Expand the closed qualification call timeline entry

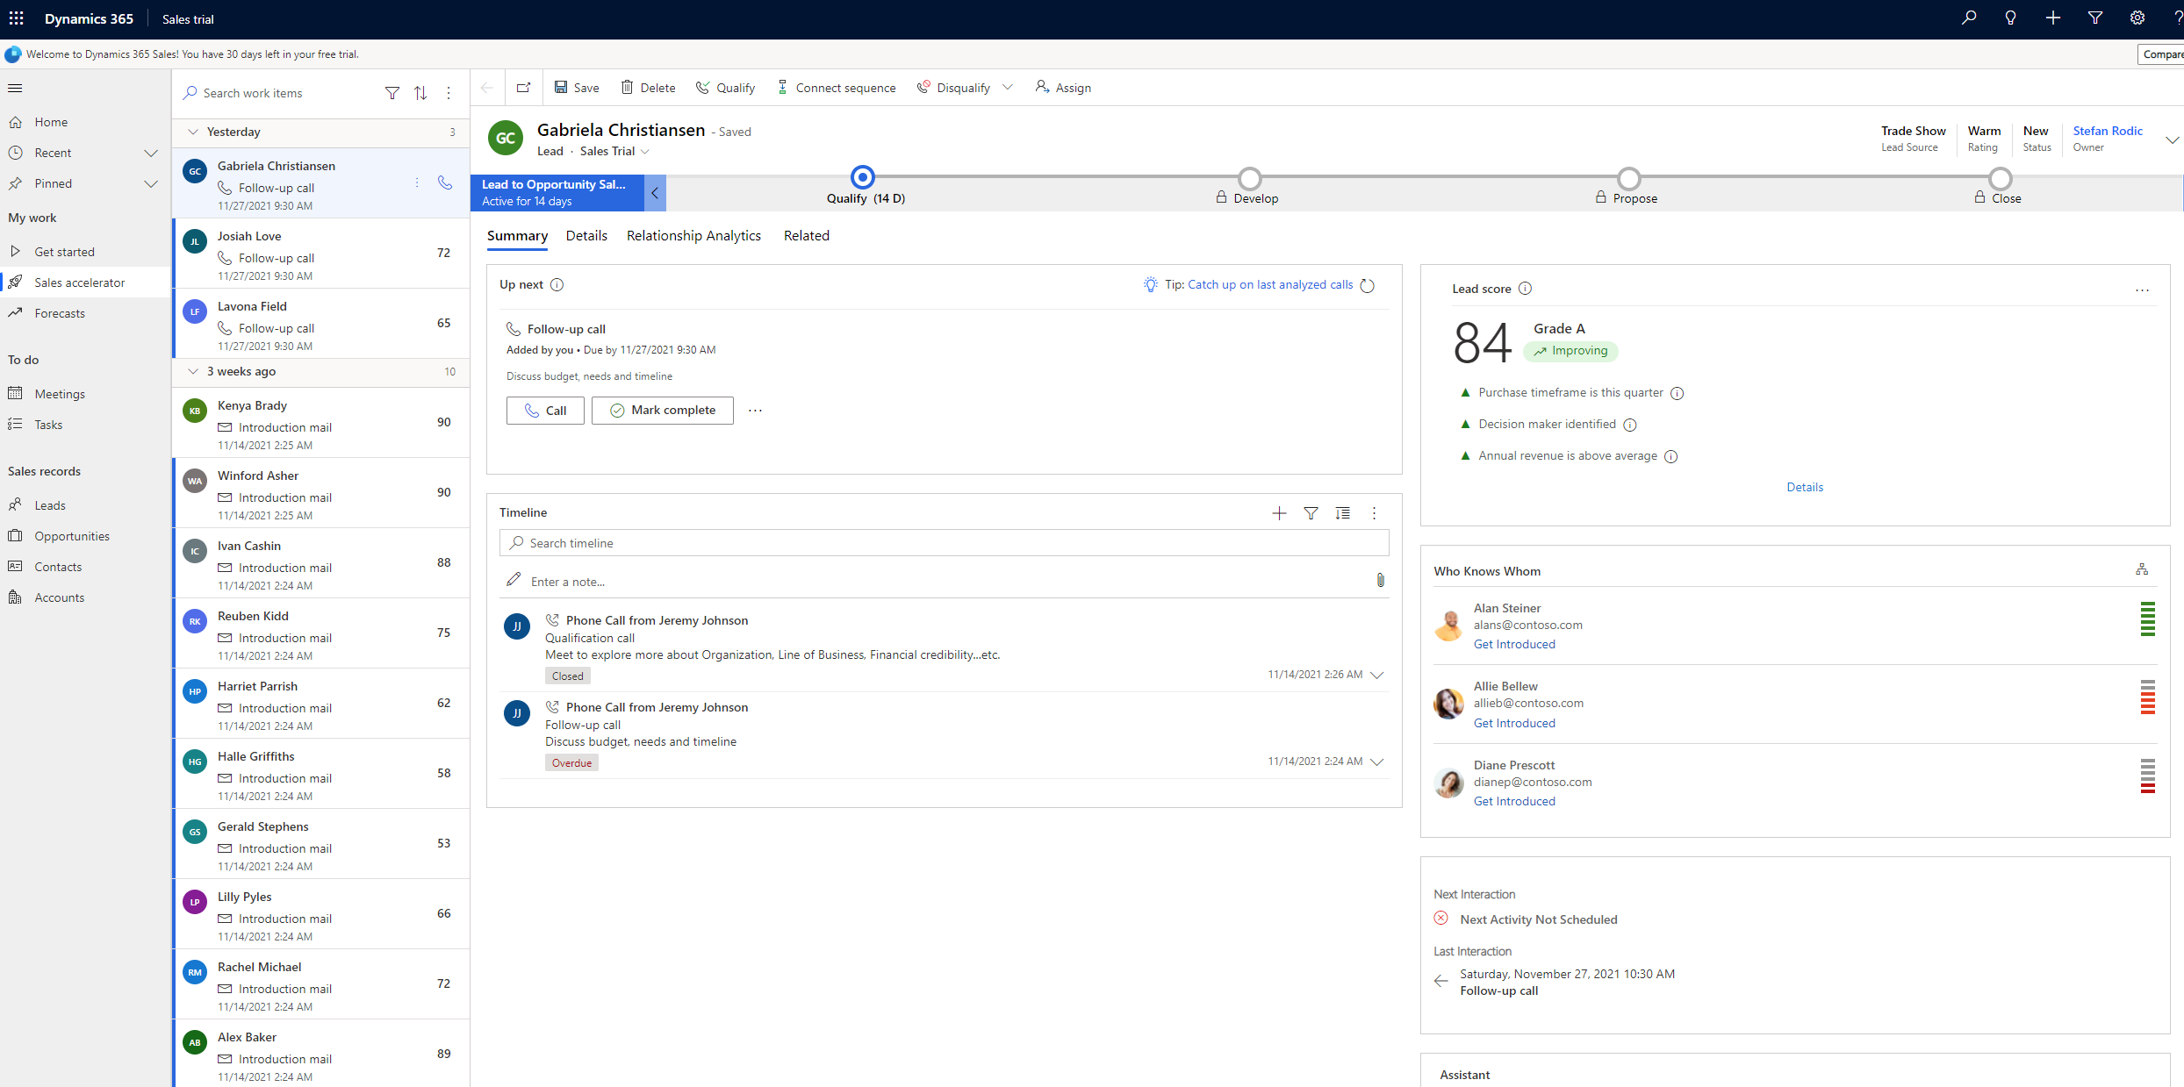tap(1377, 674)
